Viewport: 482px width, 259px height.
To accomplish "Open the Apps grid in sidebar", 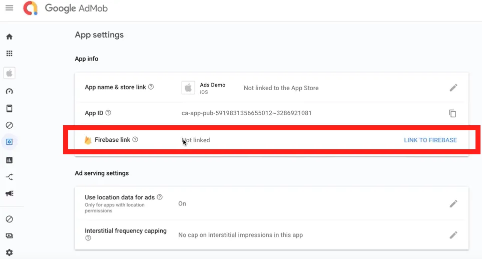I will 9,54.
